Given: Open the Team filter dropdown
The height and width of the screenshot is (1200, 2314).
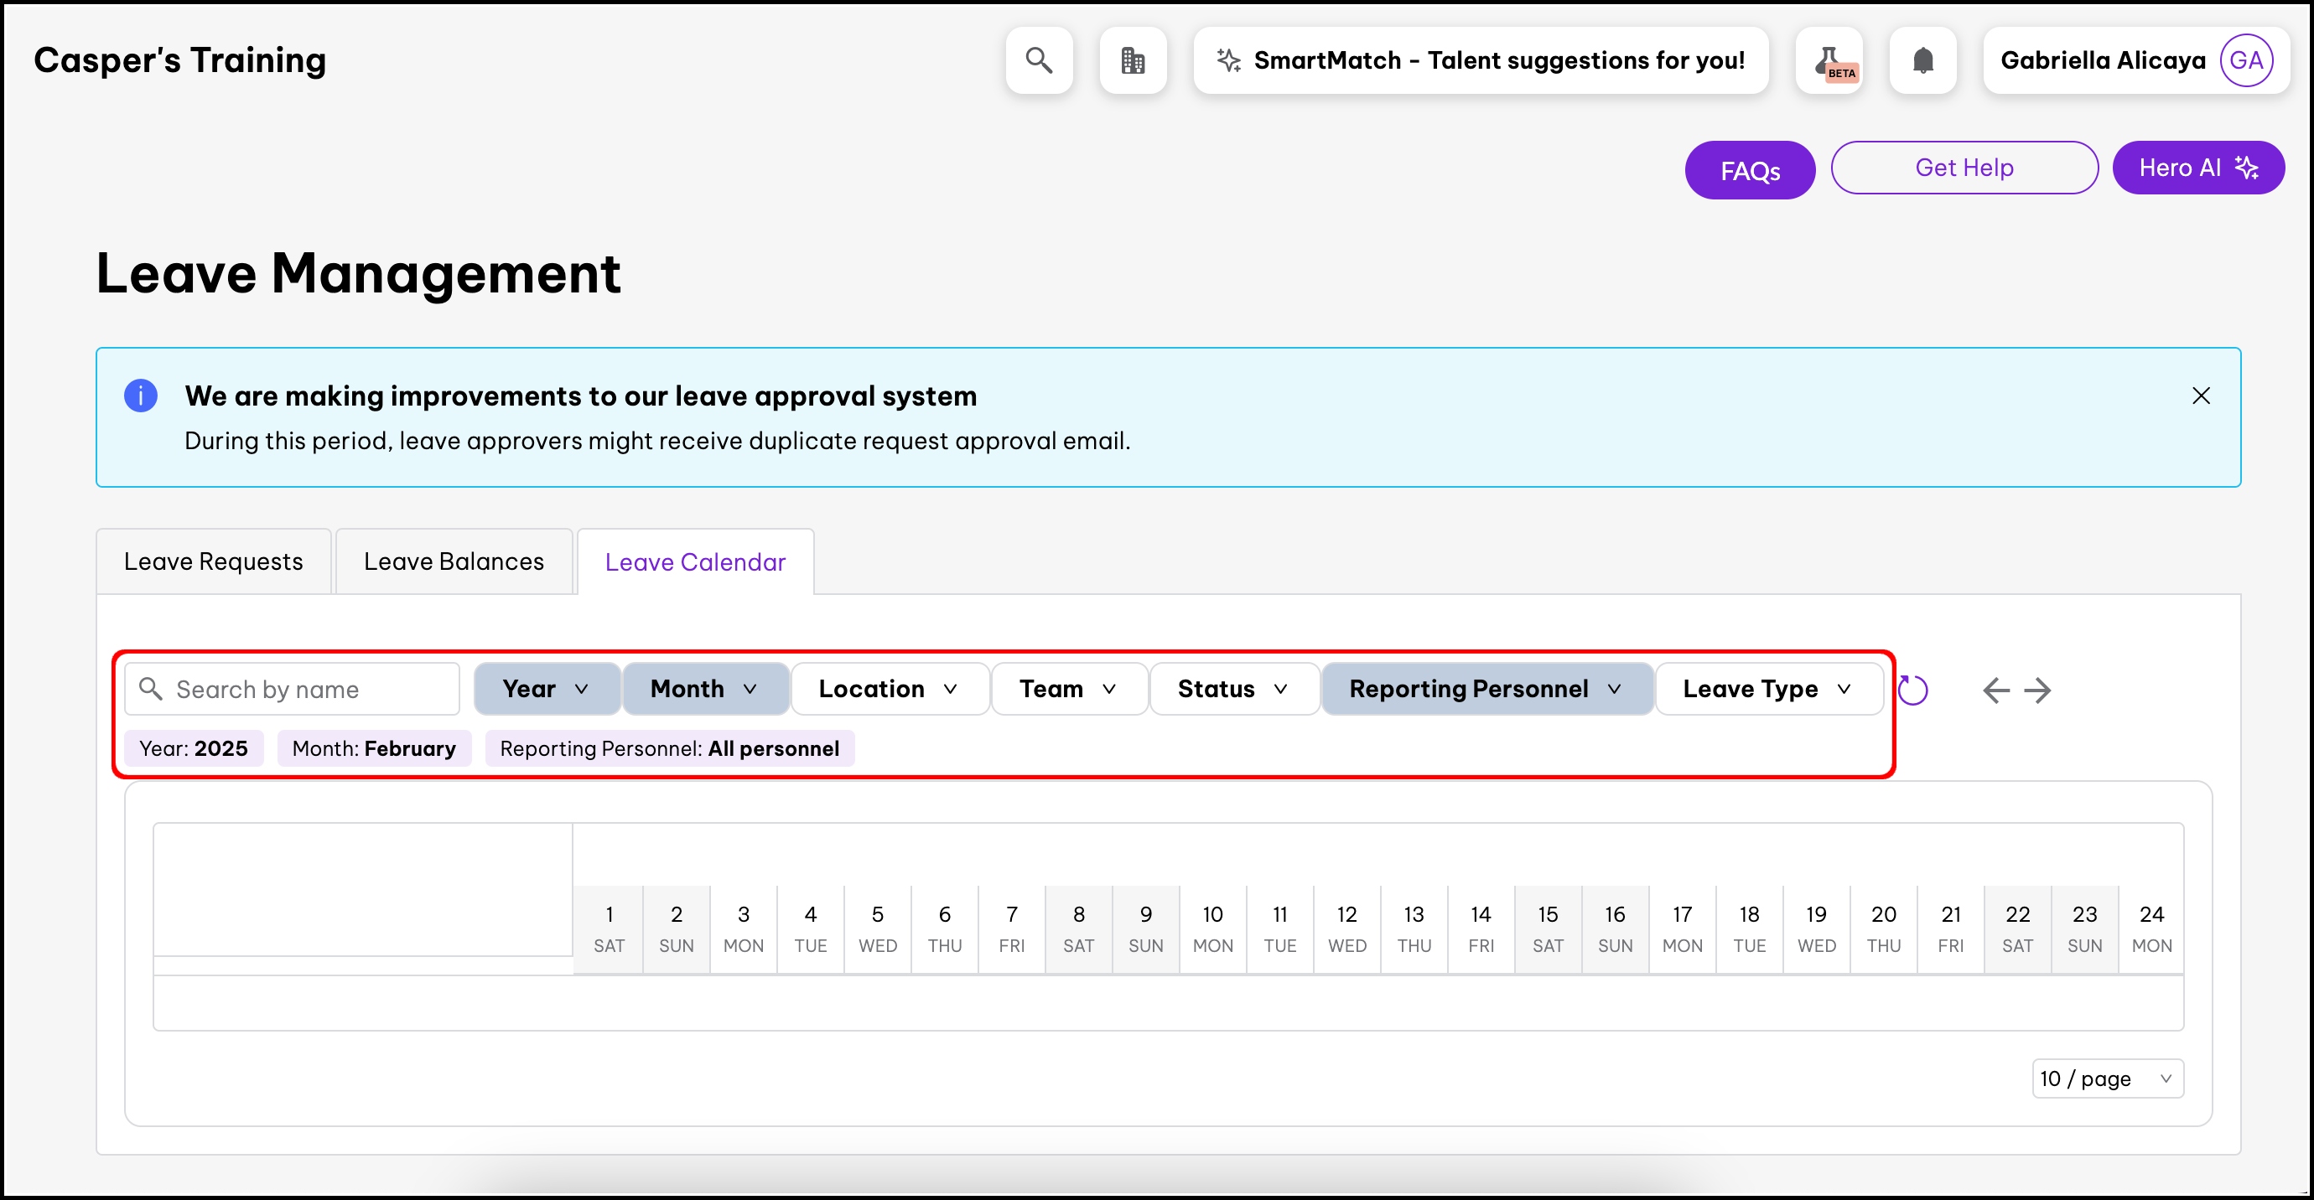Looking at the screenshot, I should tap(1069, 690).
